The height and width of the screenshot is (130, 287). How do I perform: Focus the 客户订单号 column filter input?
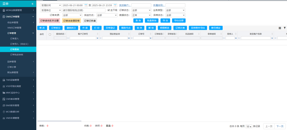click(x=83, y=38)
